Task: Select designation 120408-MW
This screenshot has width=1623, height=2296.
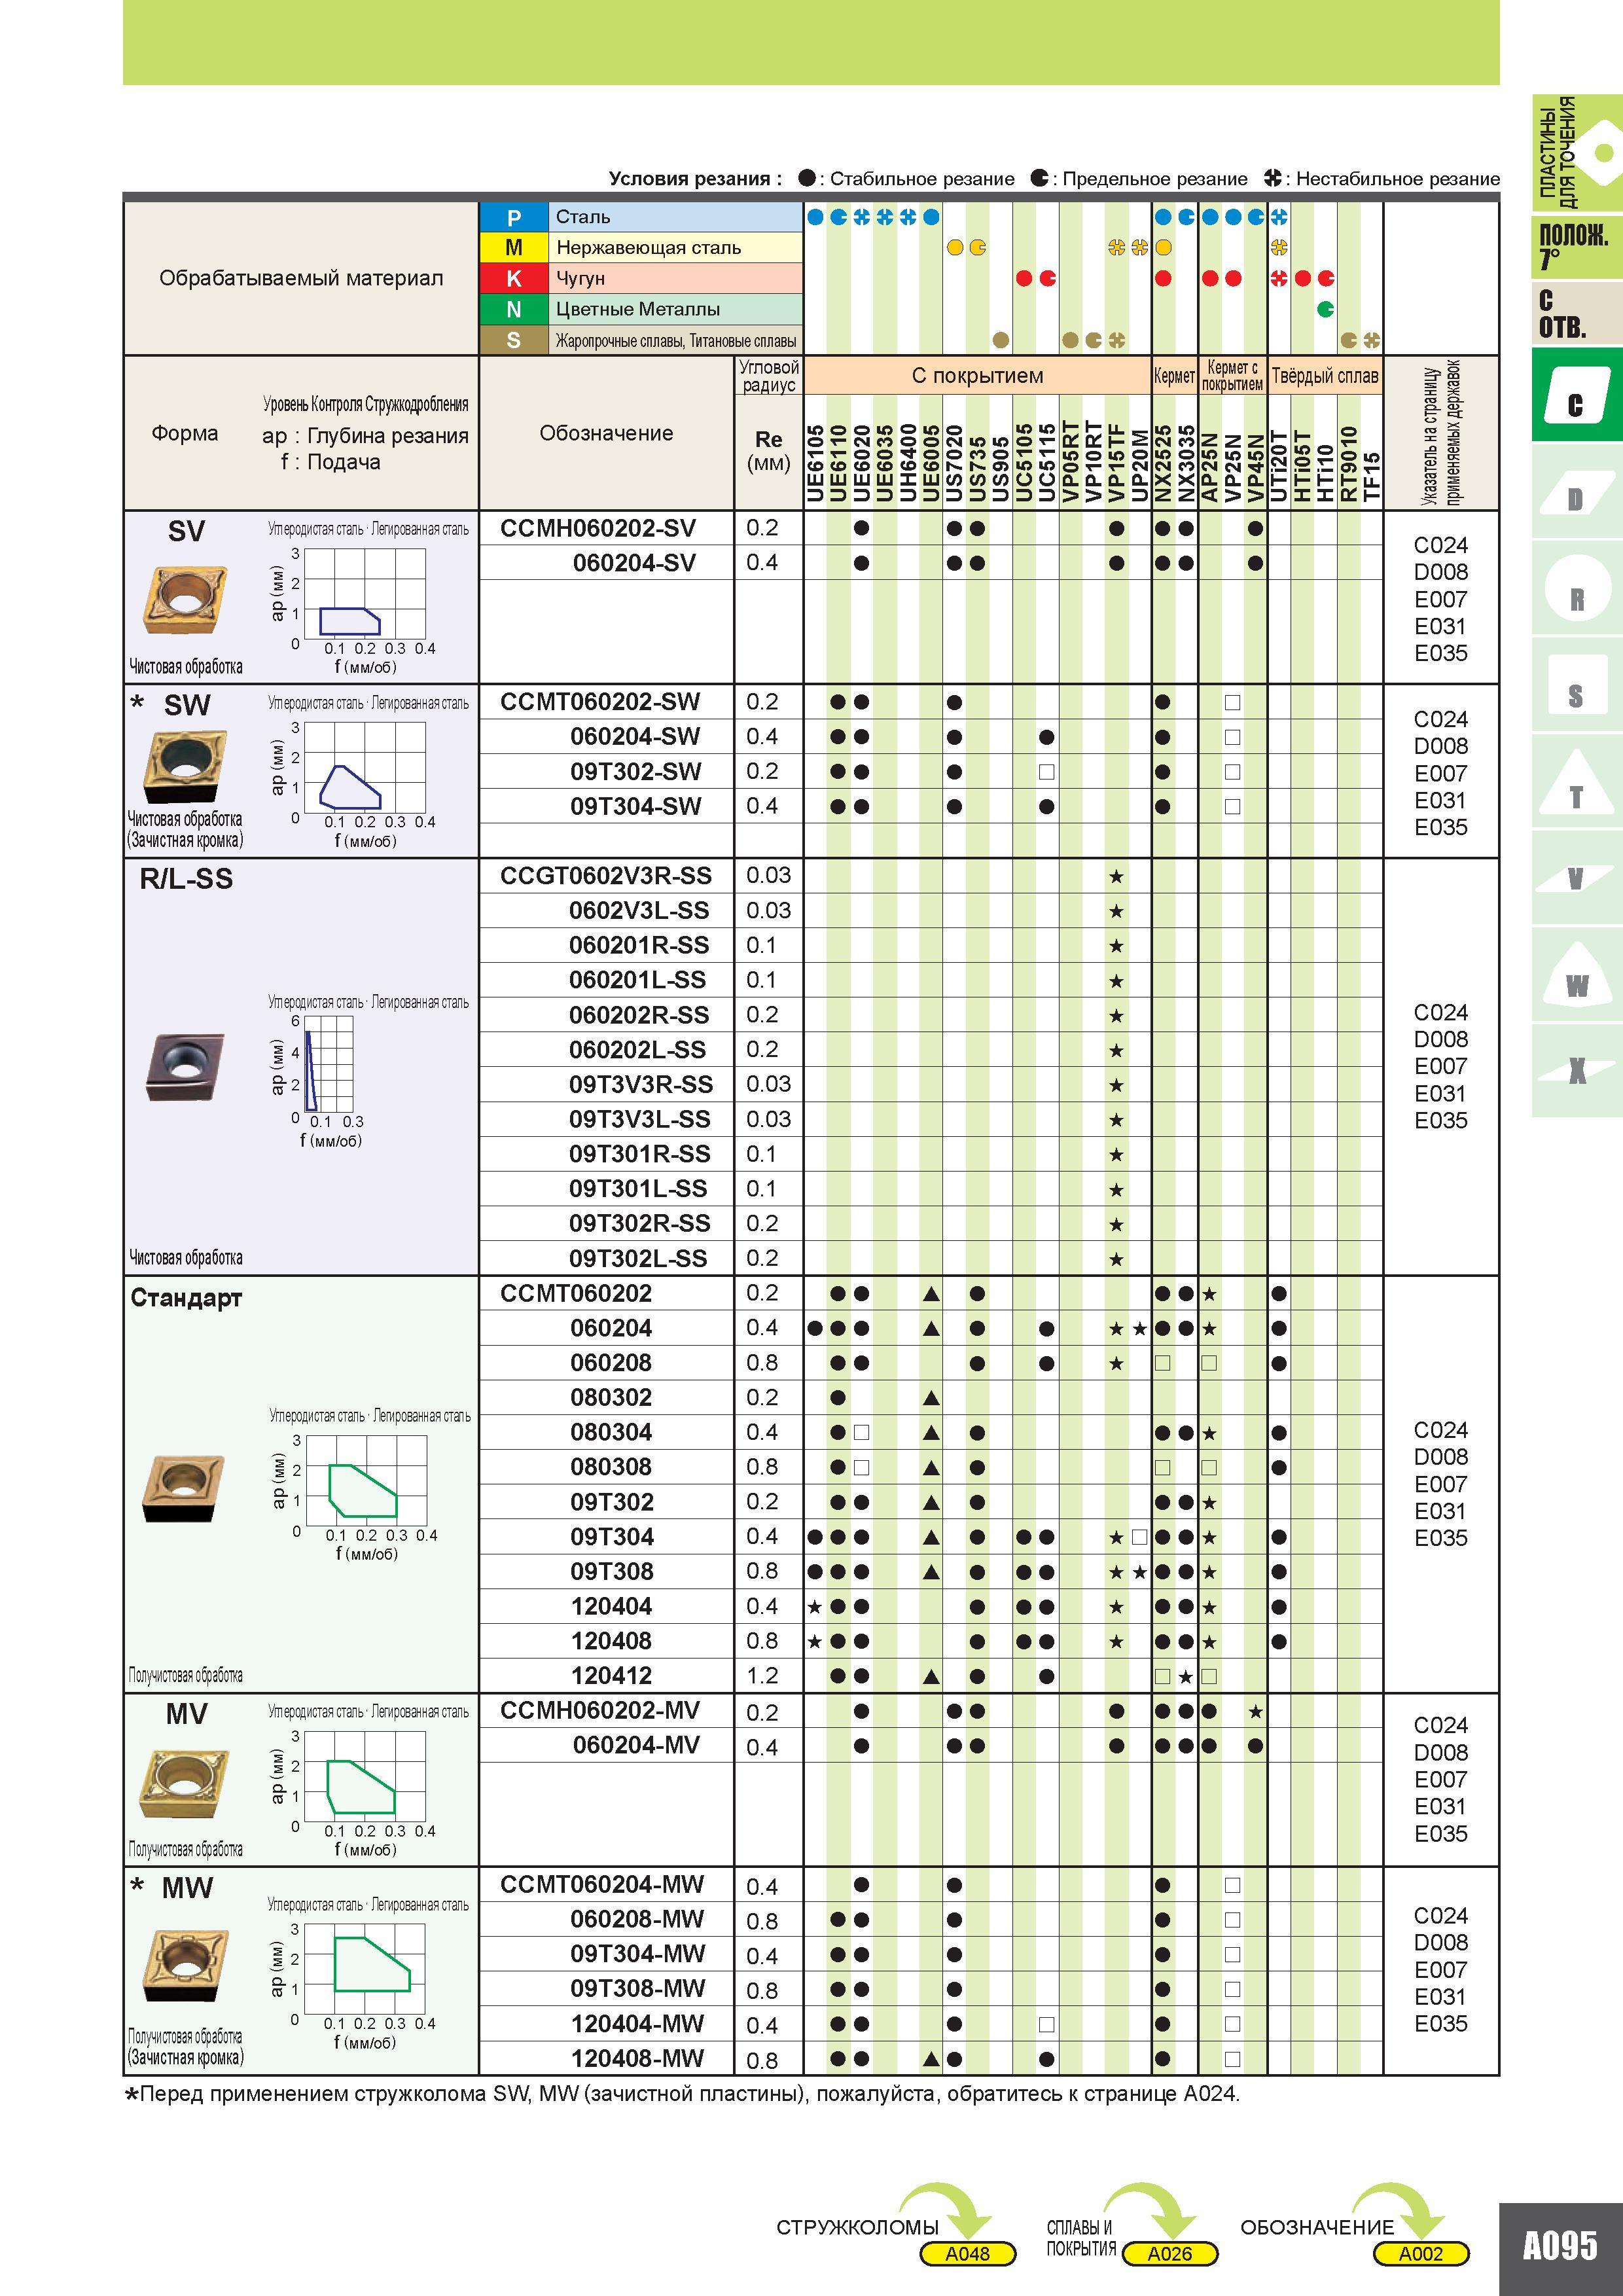Action: click(637, 2058)
